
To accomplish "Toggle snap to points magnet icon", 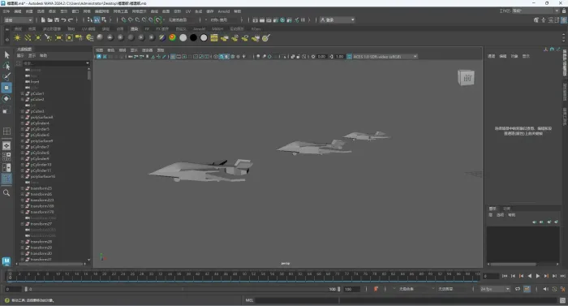I will point(138,20).
